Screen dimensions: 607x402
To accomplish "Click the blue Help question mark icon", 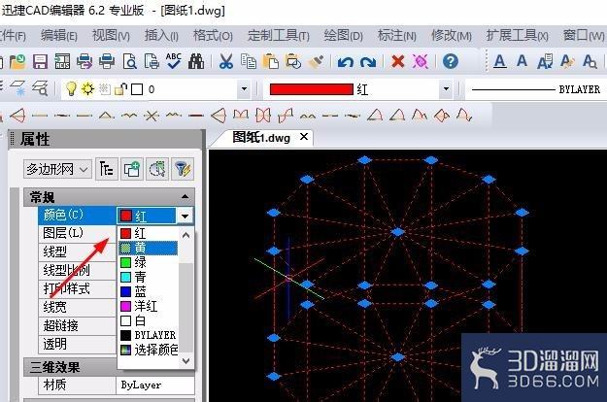I will (451, 61).
